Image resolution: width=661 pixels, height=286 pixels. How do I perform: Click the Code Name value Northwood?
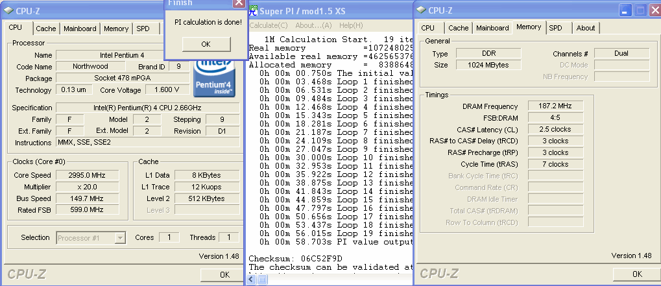(x=90, y=67)
